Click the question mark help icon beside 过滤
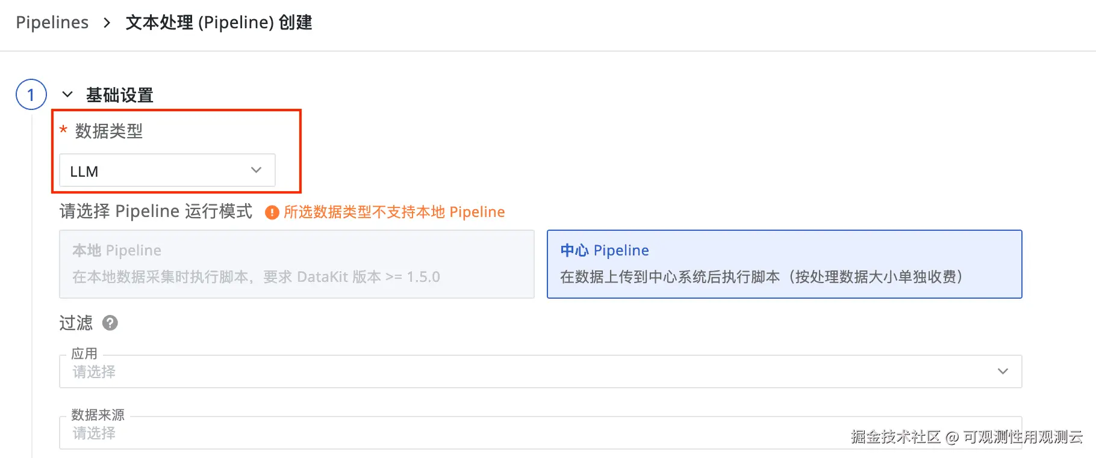 pyautogui.click(x=110, y=323)
